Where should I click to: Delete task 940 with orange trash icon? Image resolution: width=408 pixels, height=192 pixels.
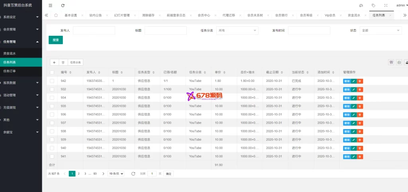[360, 148]
